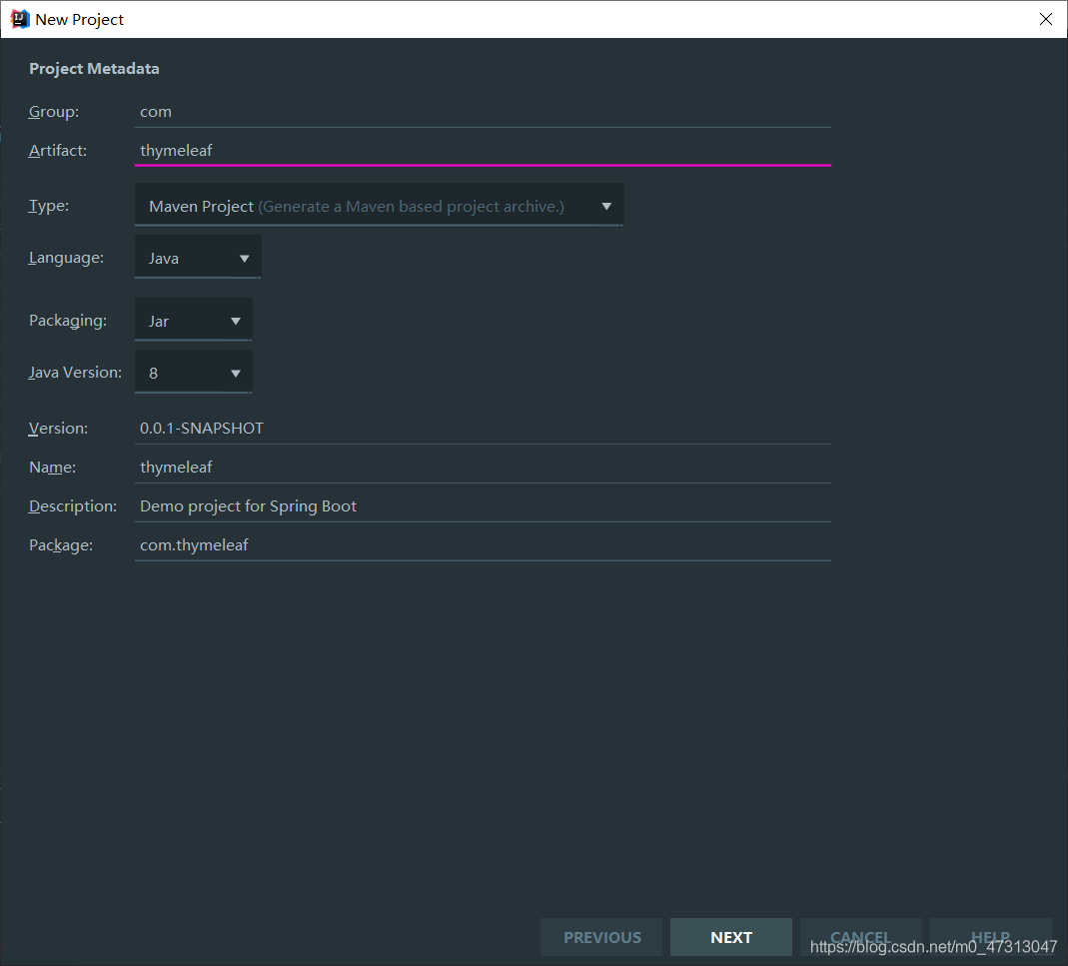Click the Version: label
Screen dimensions: 1068x966
coord(59,429)
